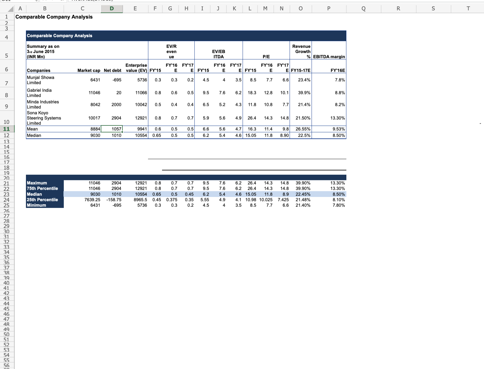This screenshot has height=369, width=484.
Task: Click the 25th percentile net debt -158.75
Action: (114, 200)
